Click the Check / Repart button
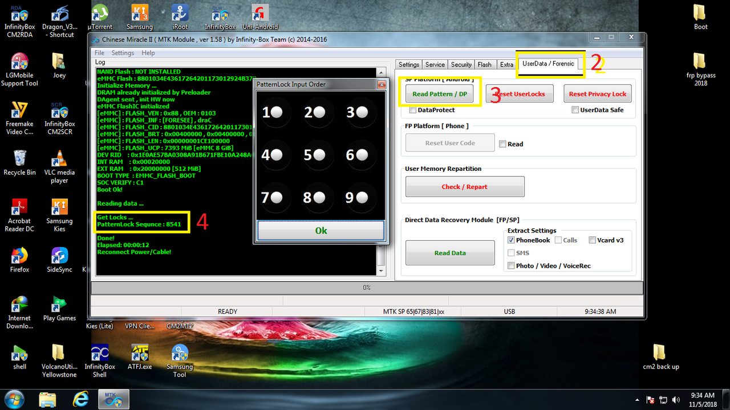730x410 pixels. [465, 187]
